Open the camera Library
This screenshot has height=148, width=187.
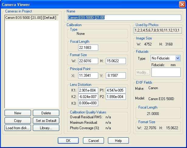coord(46,128)
